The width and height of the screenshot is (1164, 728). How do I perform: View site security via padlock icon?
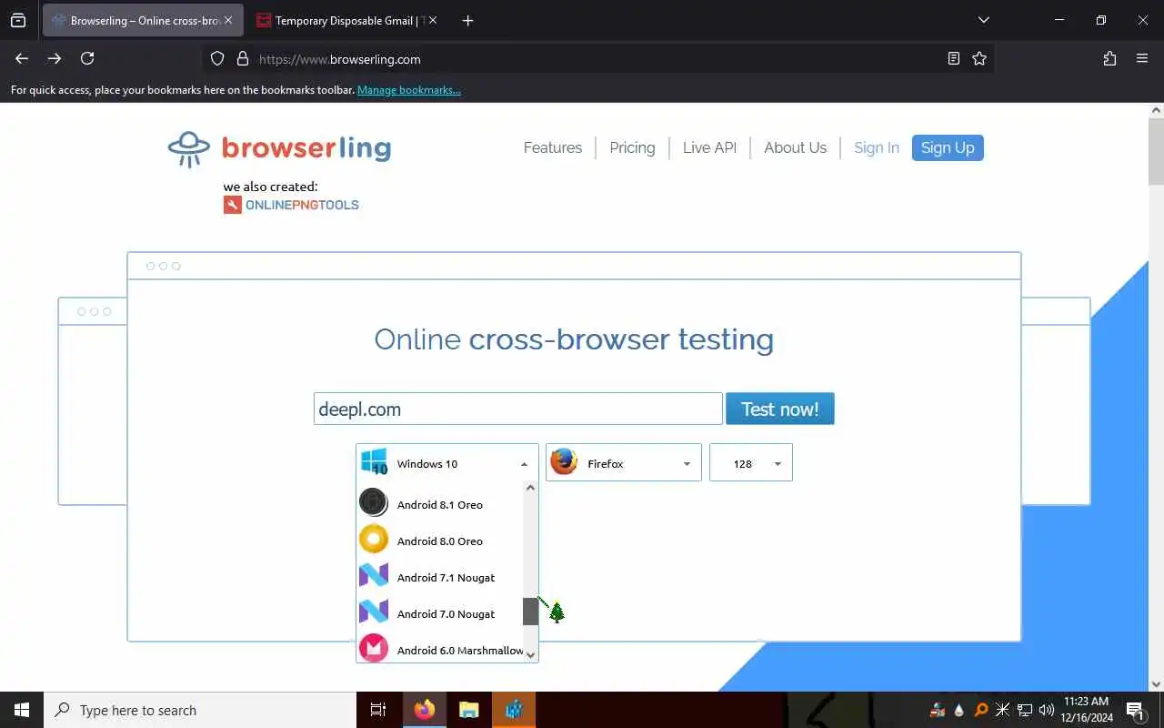pyautogui.click(x=243, y=58)
